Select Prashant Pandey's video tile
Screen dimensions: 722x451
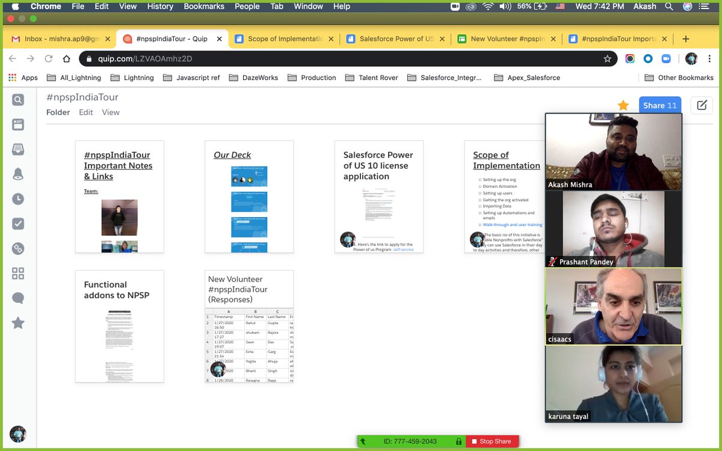pyautogui.click(x=614, y=229)
